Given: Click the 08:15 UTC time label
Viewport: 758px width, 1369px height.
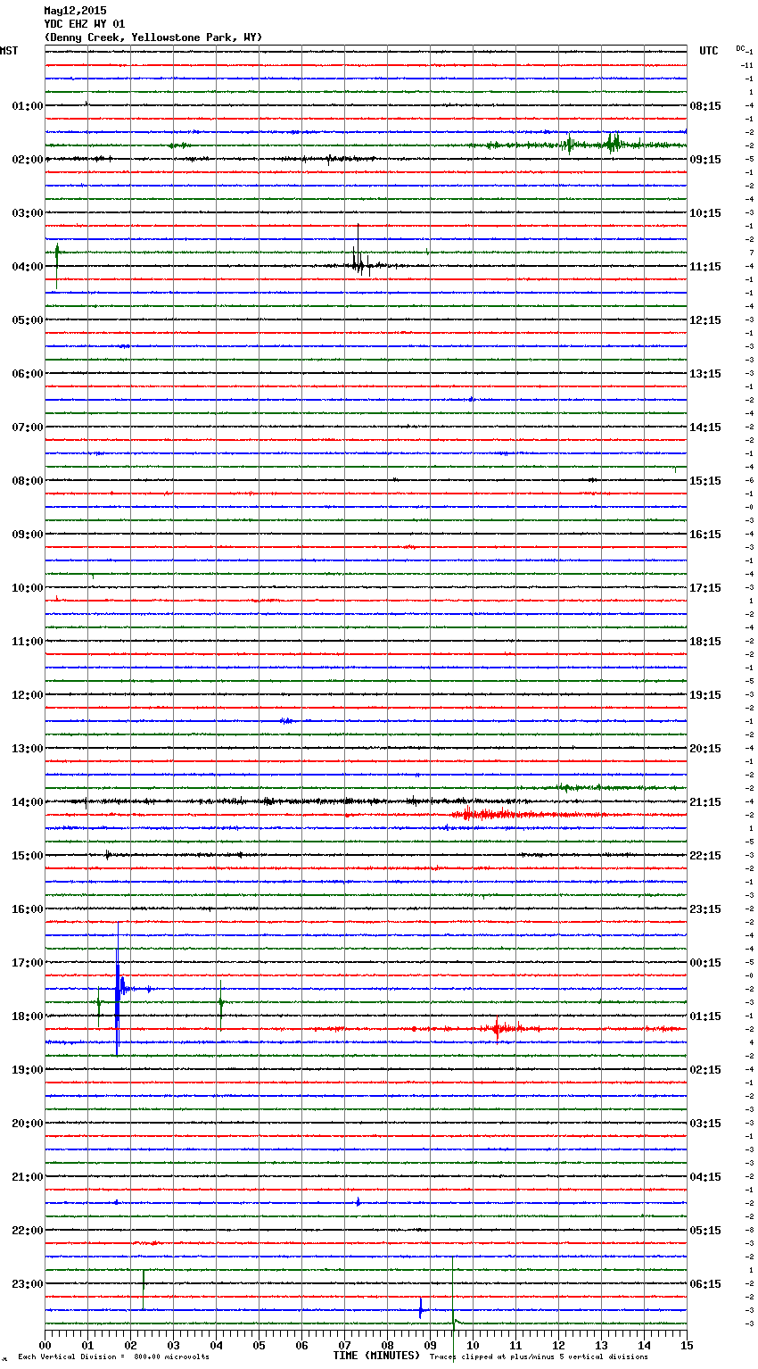Looking at the screenshot, I should 705,106.
